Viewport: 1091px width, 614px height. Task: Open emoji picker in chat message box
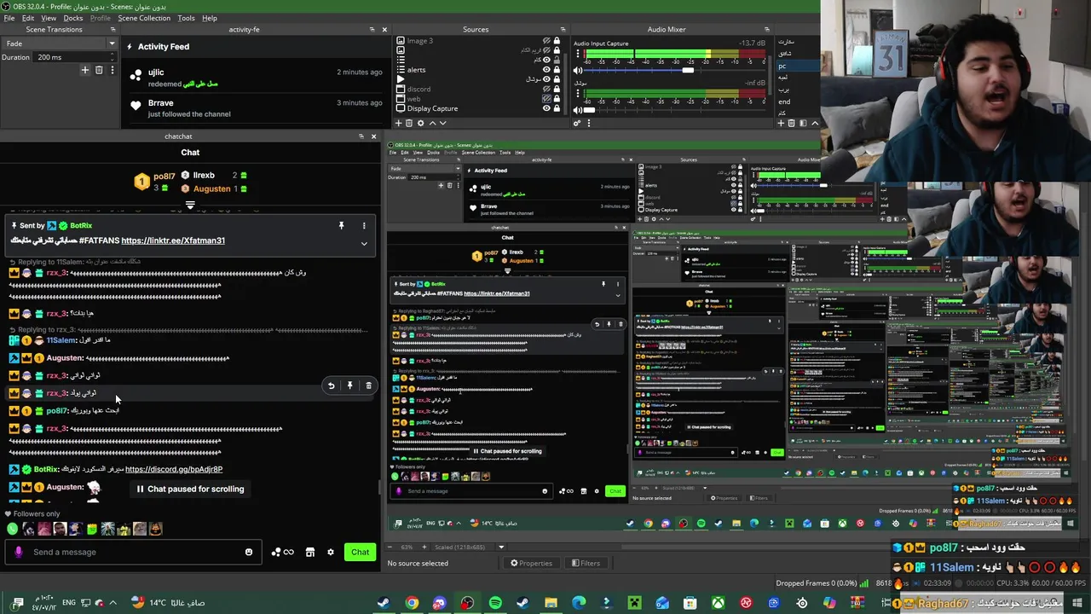point(249,552)
